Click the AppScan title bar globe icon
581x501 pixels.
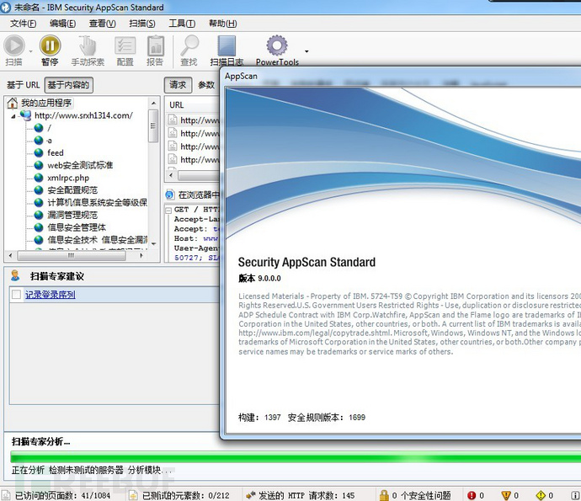tap(6, 8)
